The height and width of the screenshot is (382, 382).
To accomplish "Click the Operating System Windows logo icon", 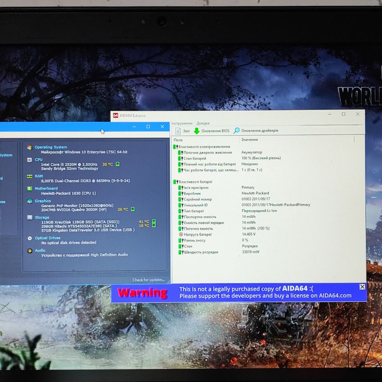I will pyautogui.click(x=29, y=147).
